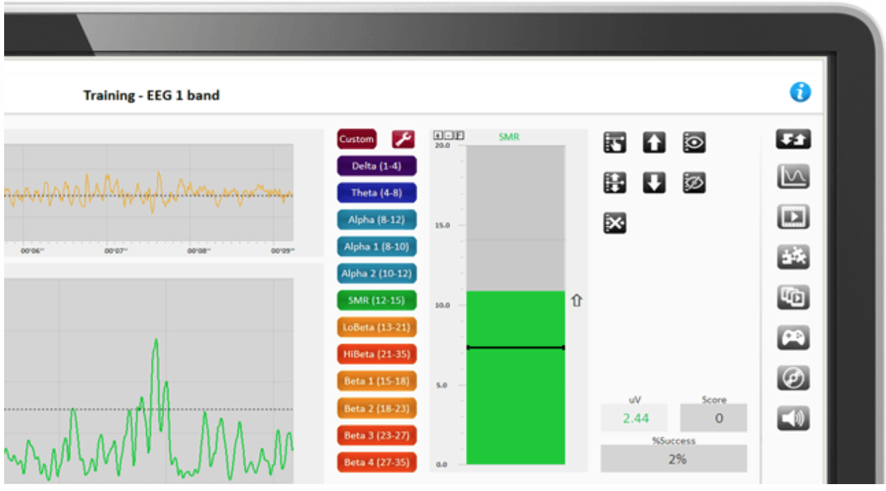This screenshot has width=886, height=491.
Task: Click the green SMR label above bar
Action: pos(509,137)
